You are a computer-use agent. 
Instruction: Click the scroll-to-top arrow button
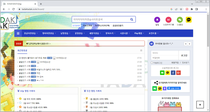click(x=200, y=104)
